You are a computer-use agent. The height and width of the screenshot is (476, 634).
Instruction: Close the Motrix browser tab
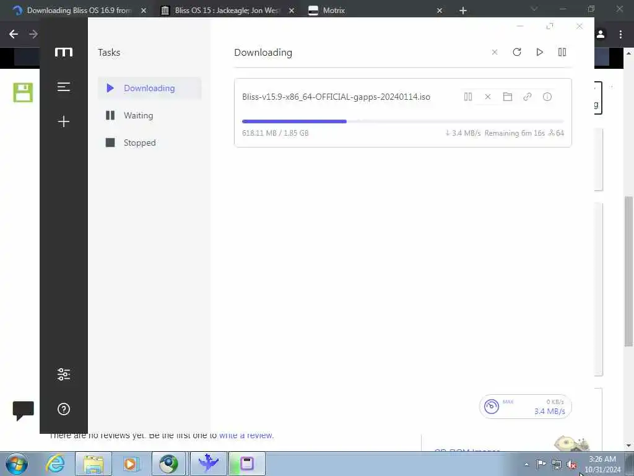click(x=440, y=11)
